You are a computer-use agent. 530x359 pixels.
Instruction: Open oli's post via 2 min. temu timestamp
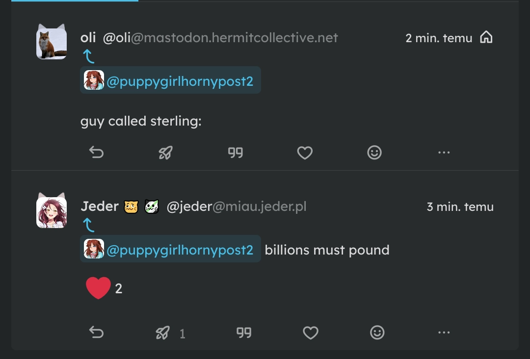439,38
